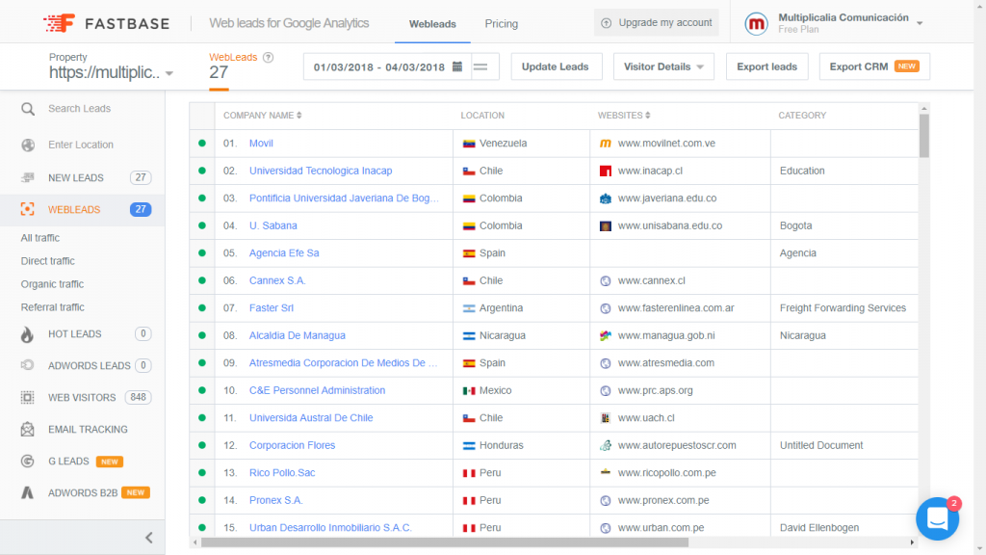Image resolution: width=986 pixels, height=555 pixels.
Task: Sort by Websites column
Action: click(624, 116)
